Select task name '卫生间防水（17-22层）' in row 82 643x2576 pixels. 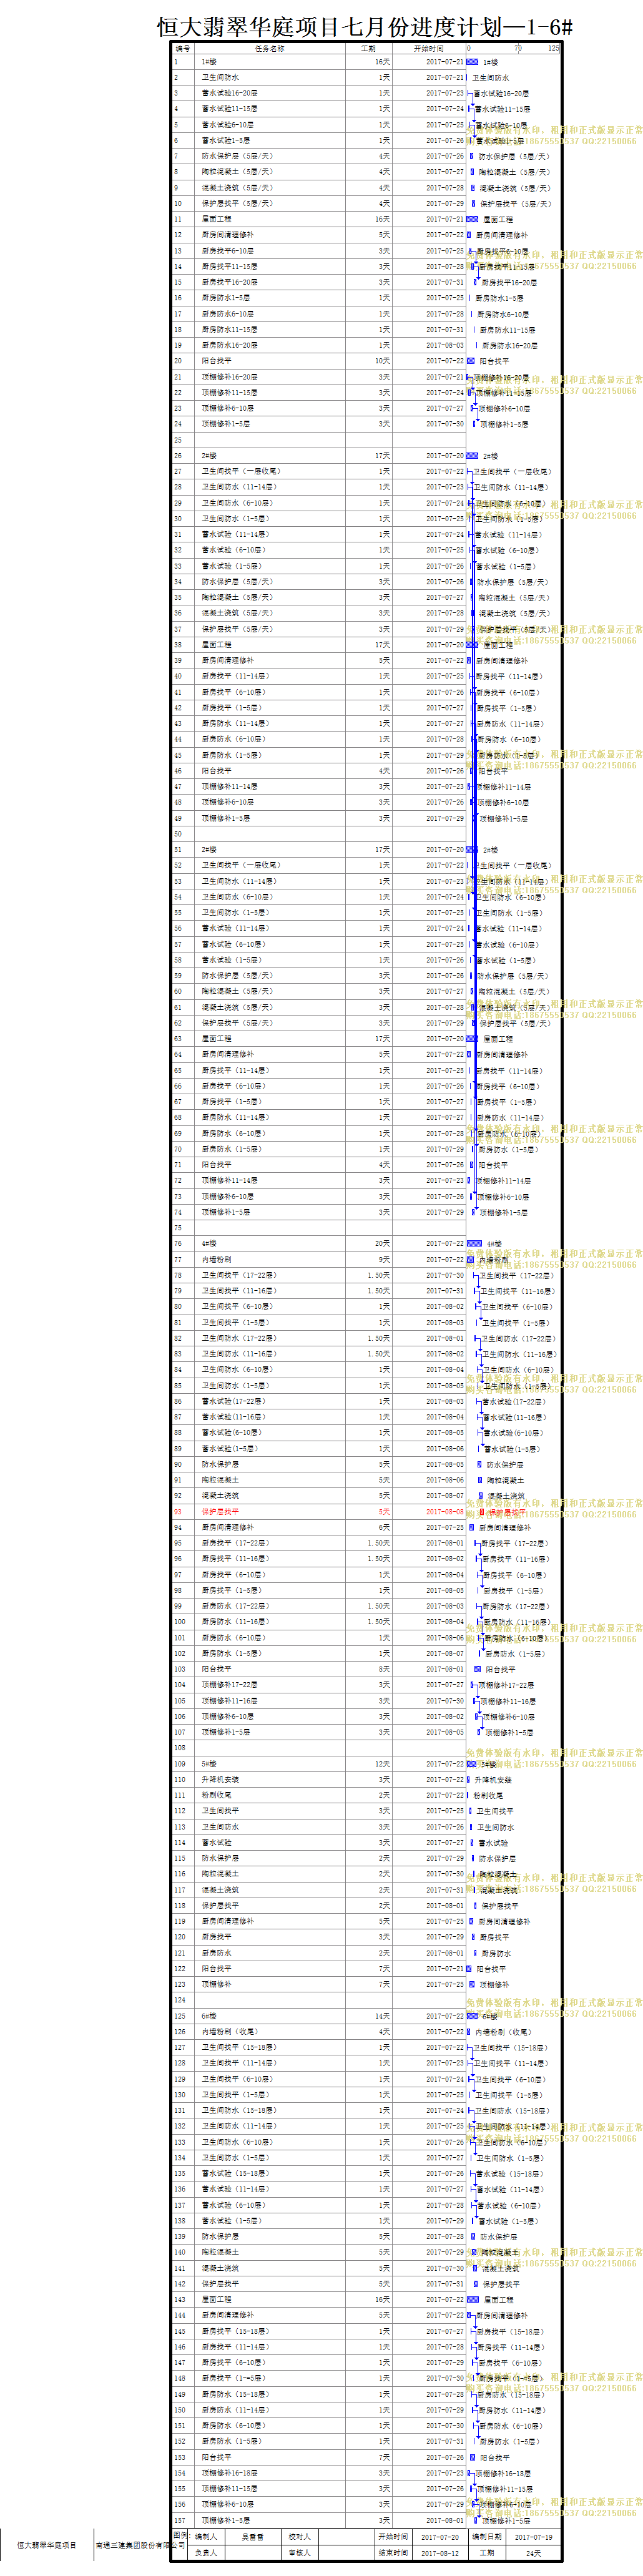238,1338
